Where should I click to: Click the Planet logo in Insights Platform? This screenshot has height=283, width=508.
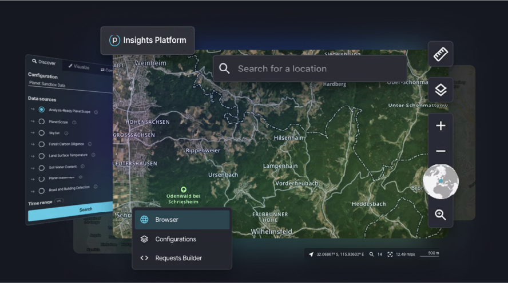114,41
